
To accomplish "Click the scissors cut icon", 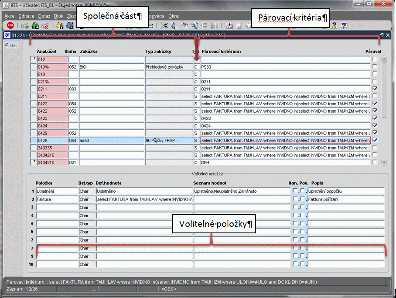I will pos(164,25).
